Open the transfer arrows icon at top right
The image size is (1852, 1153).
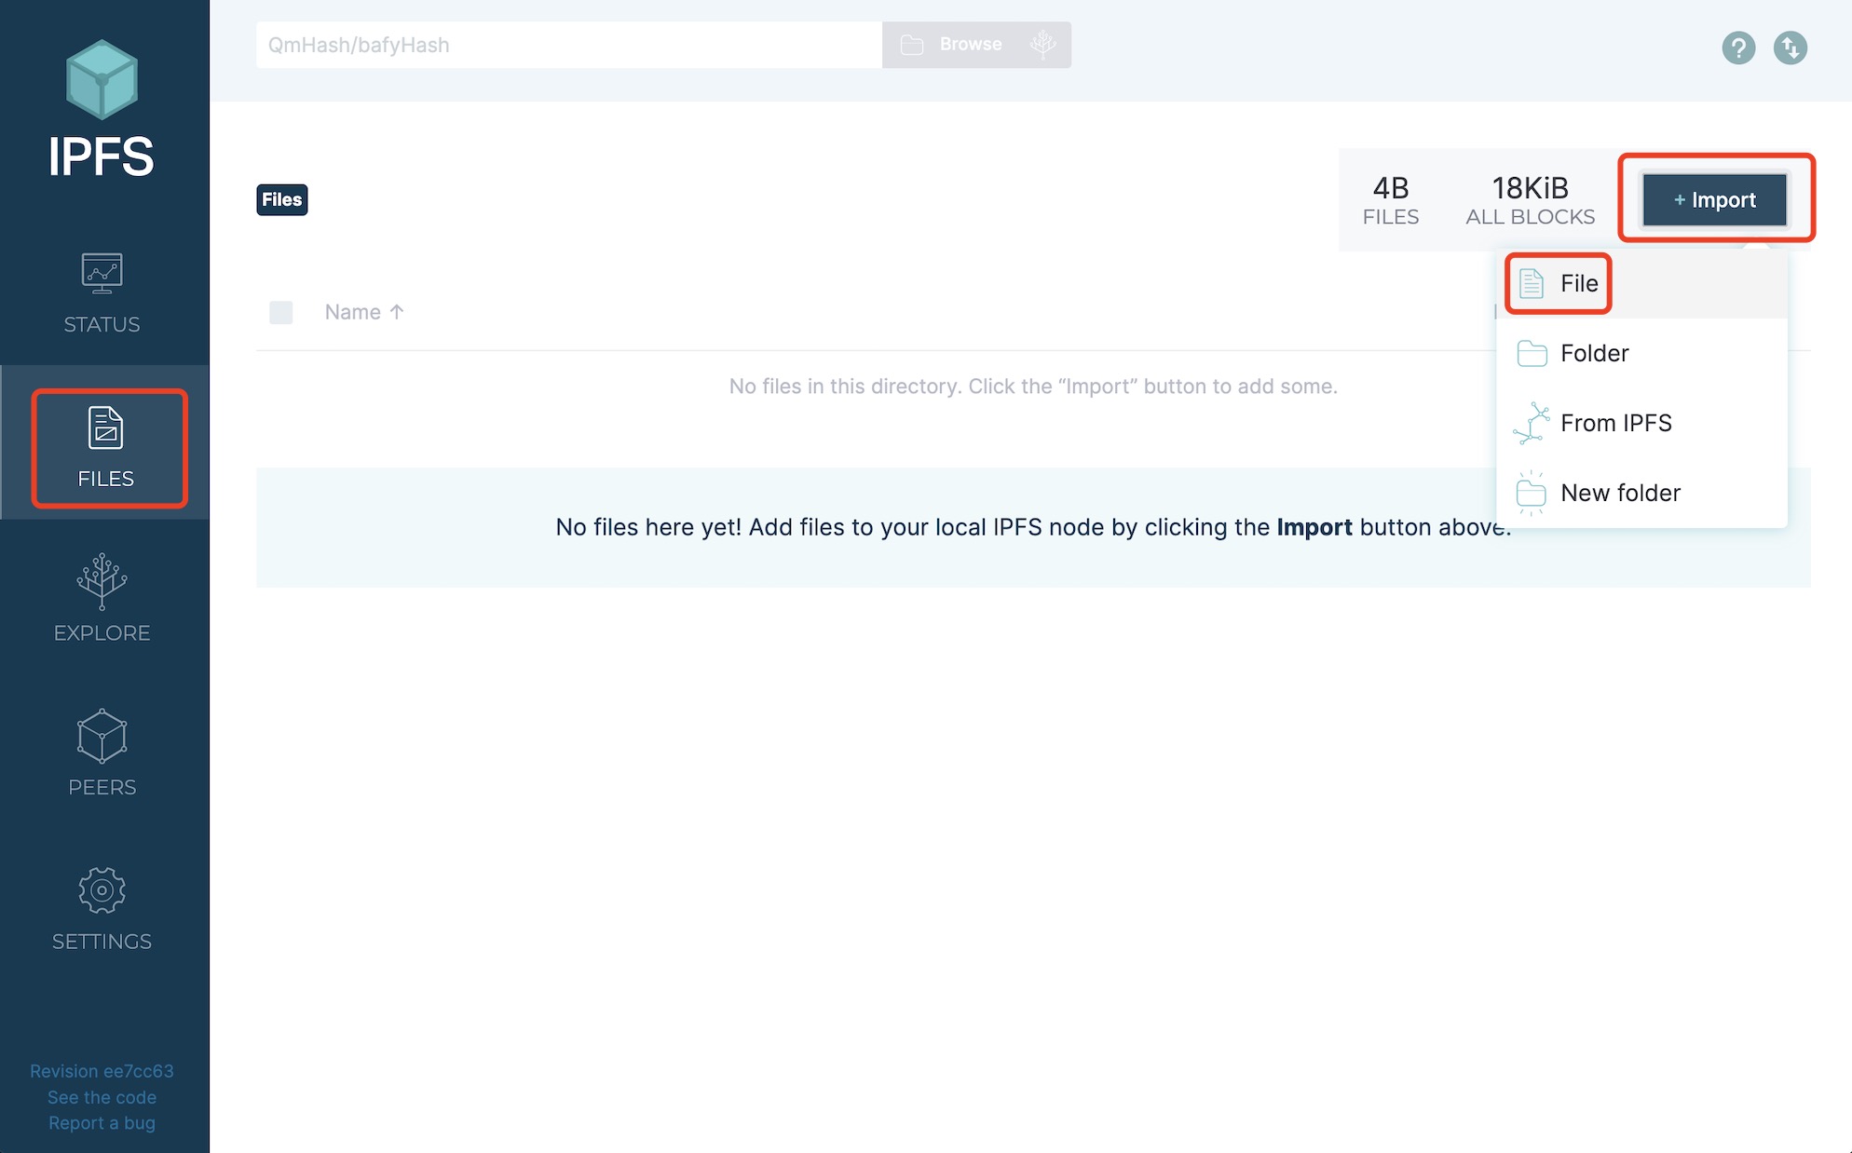pos(1791,47)
